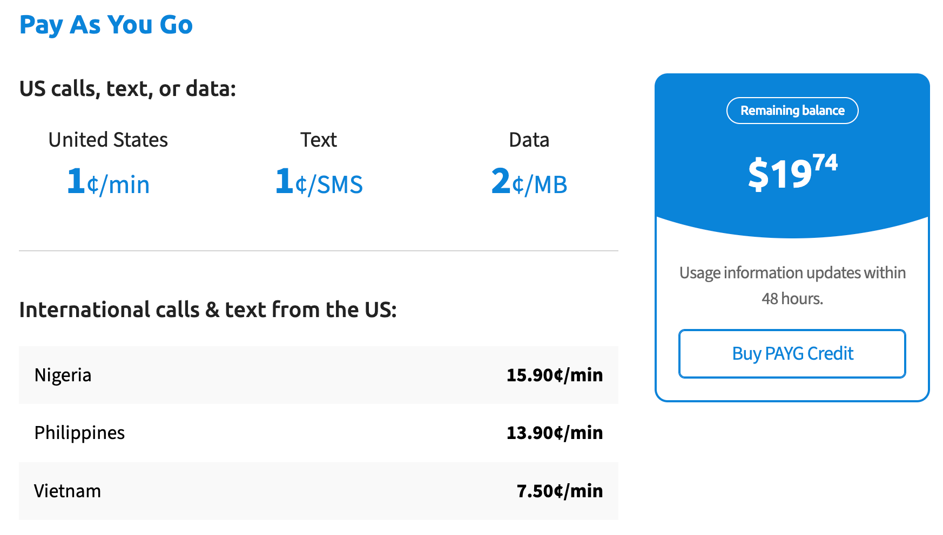
Task: Click the 1¢/SMS text rate
Action: [319, 182]
